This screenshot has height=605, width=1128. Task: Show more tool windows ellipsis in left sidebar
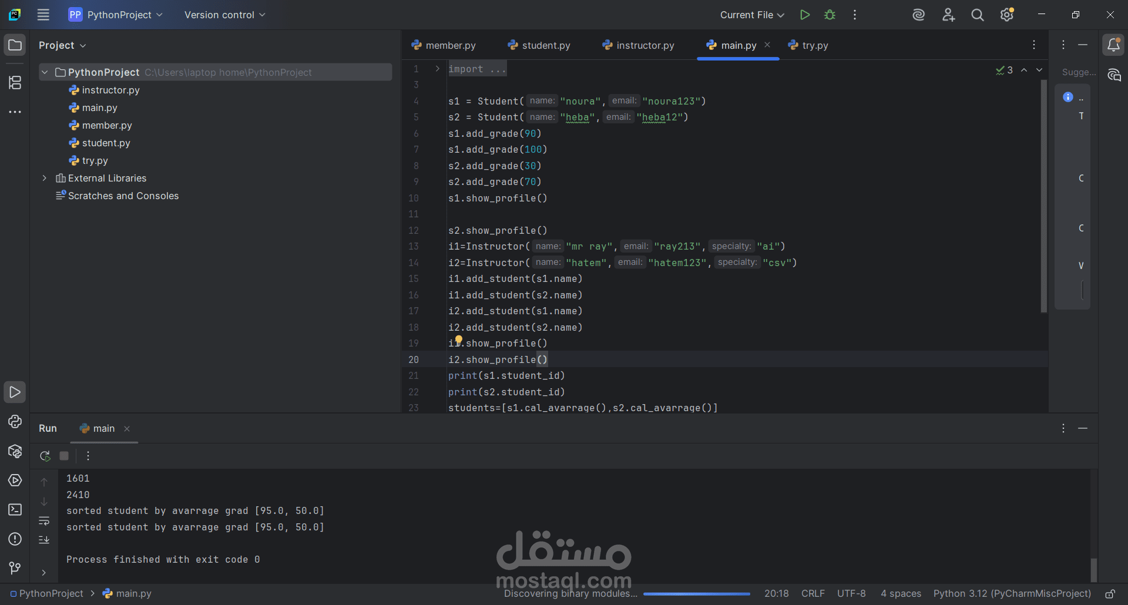pyautogui.click(x=15, y=112)
